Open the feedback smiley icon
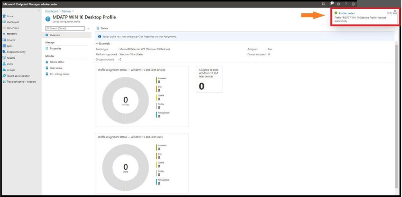402x197 pixels. [x=353, y=4]
